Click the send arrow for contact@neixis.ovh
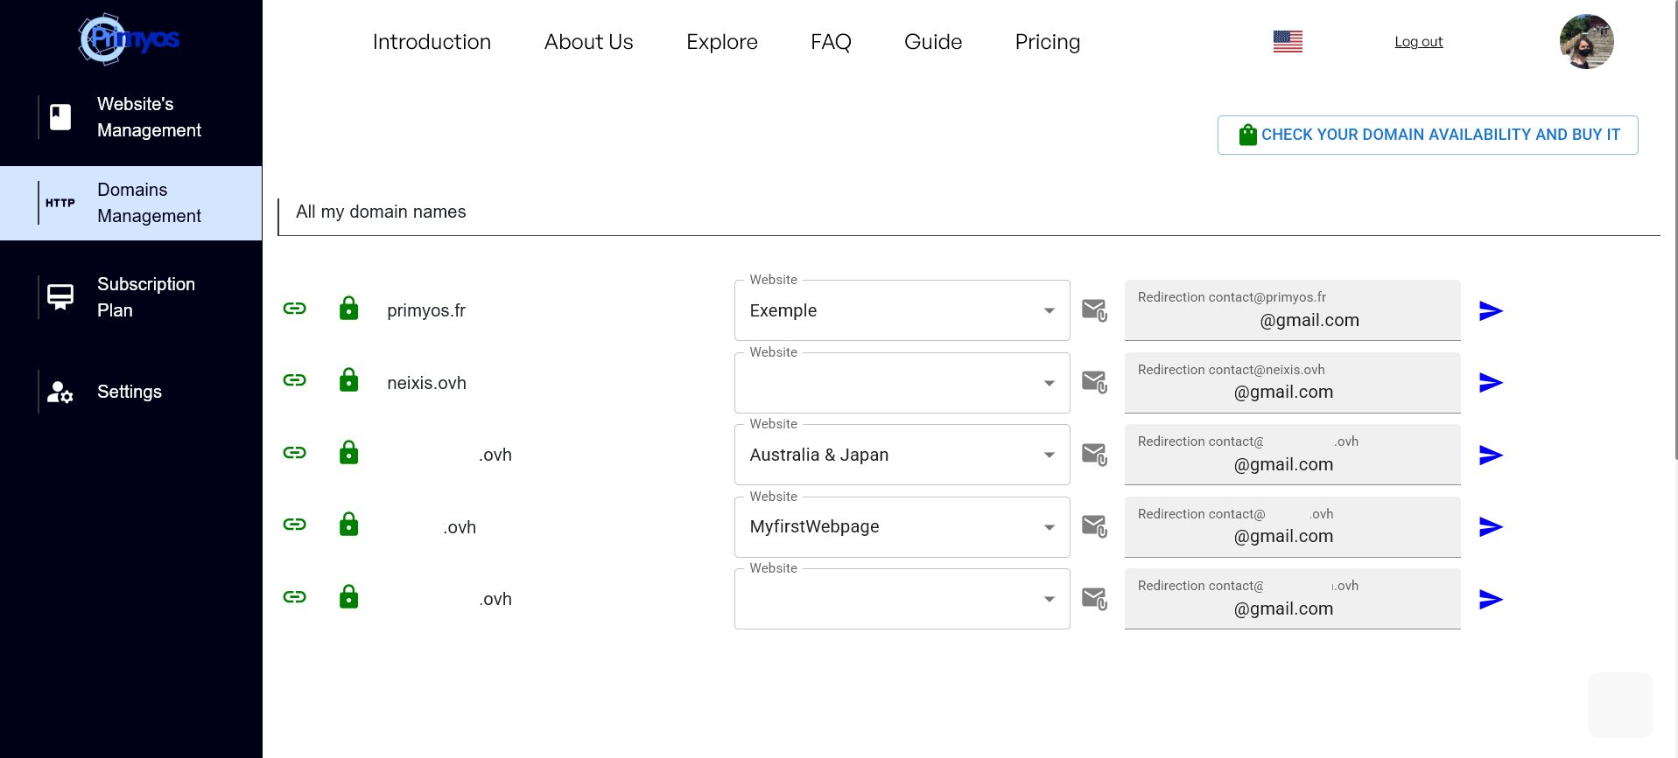The image size is (1678, 758). (x=1490, y=383)
